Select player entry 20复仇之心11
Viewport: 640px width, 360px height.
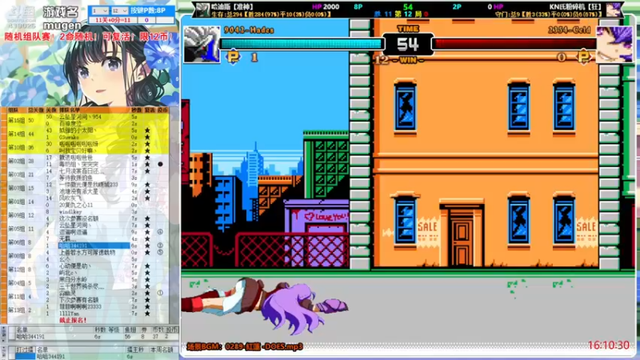(x=76, y=205)
